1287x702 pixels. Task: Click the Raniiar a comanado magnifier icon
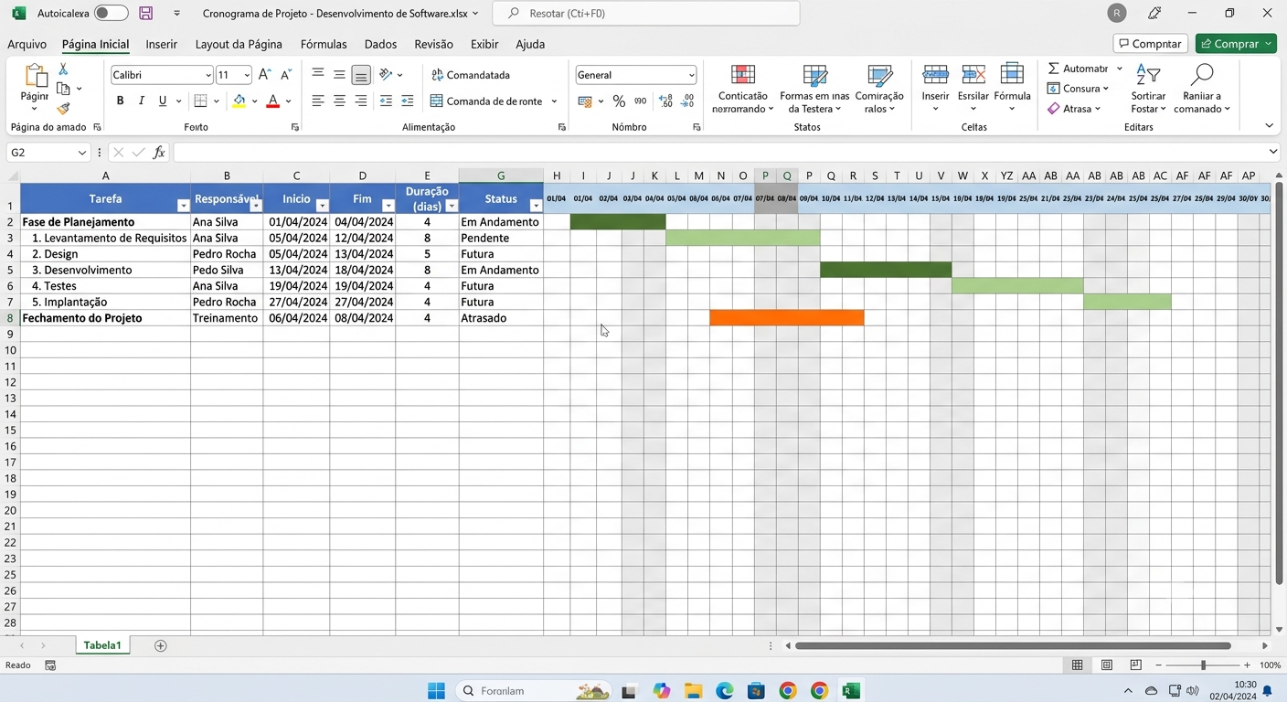click(1202, 75)
